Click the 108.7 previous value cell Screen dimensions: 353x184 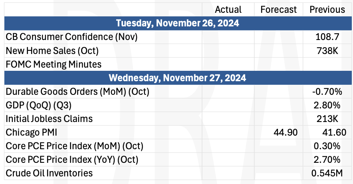pos(327,37)
